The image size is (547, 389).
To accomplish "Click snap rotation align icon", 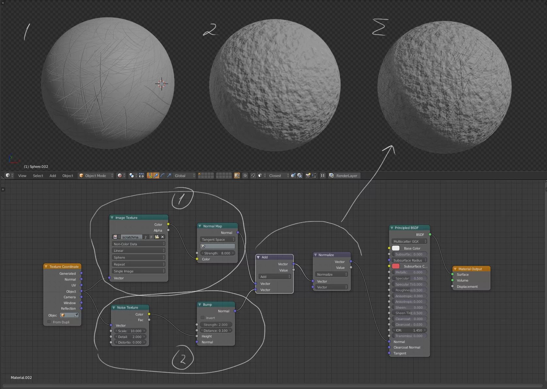I will [x=293, y=175].
